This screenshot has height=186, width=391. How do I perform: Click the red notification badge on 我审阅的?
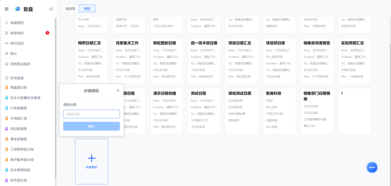(x=47, y=33)
